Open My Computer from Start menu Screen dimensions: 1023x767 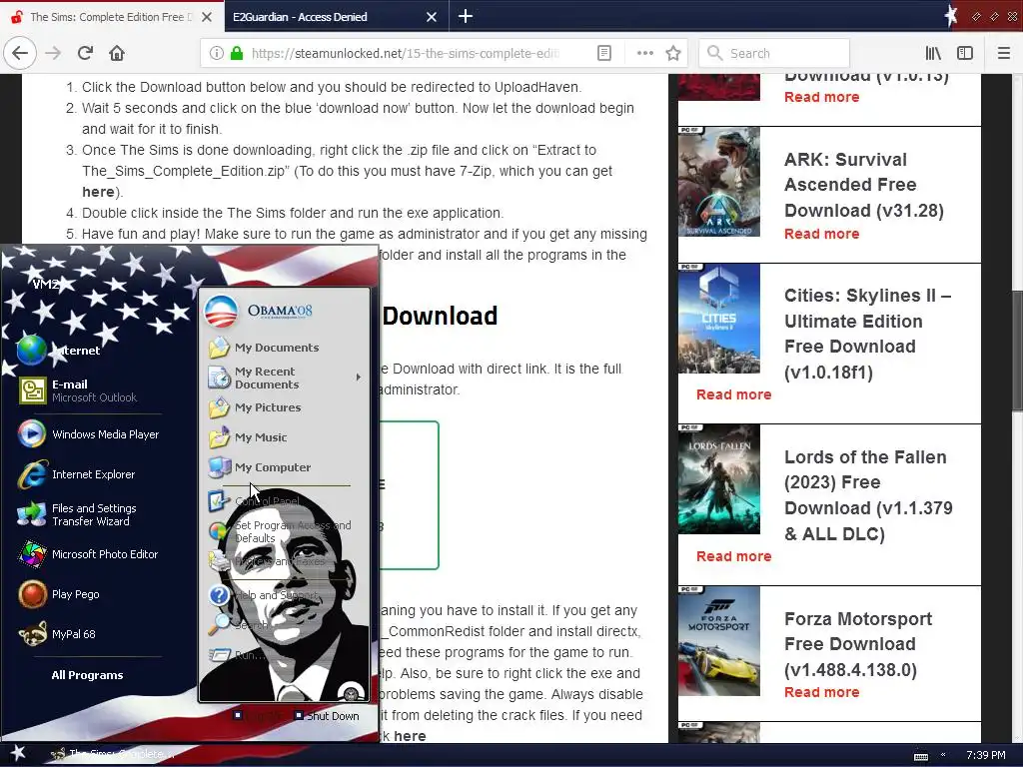[261, 467]
